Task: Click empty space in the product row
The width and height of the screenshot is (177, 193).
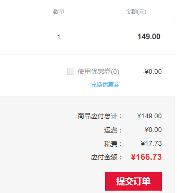Action: tap(28, 37)
